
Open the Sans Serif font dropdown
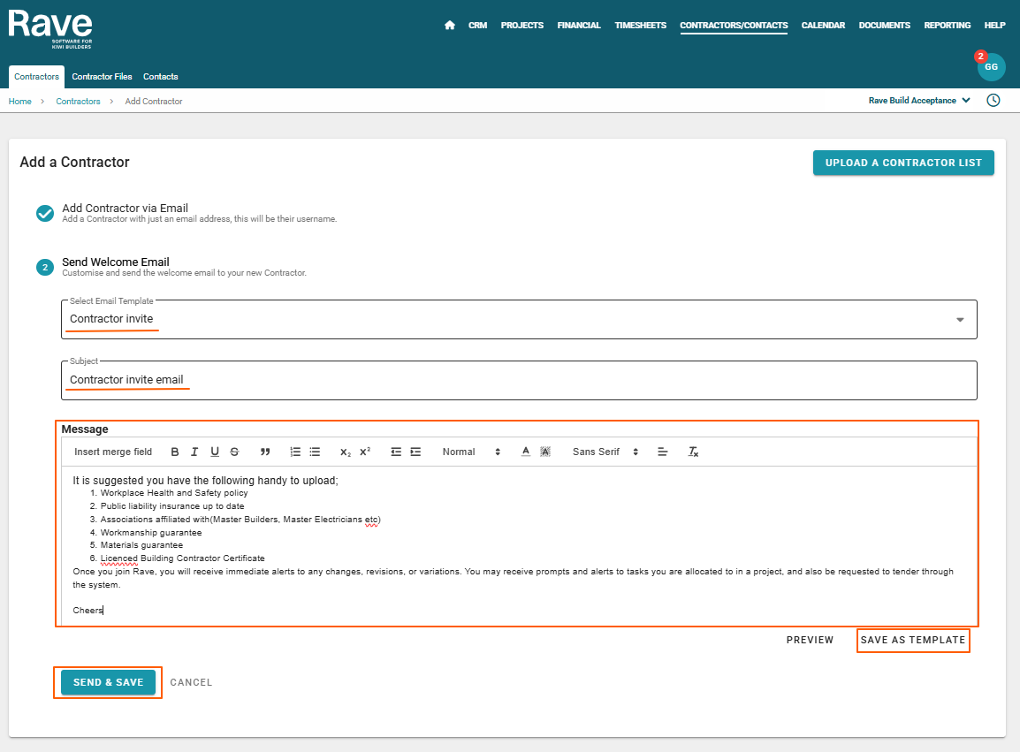605,452
